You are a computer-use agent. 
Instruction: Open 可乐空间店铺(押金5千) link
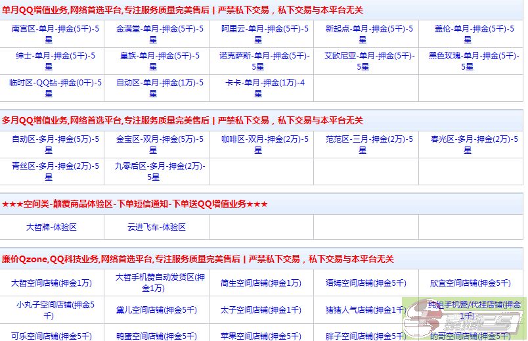coord(51,336)
